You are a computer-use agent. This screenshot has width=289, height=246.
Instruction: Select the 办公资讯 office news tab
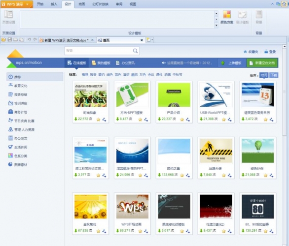point(125,63)
